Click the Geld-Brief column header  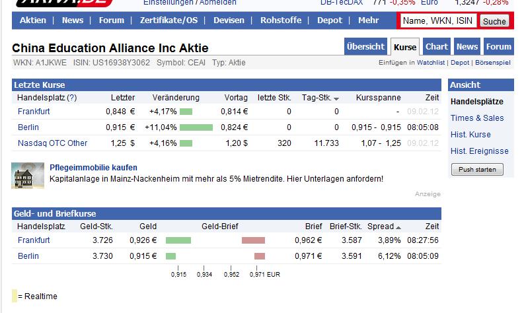coord(220,226)
